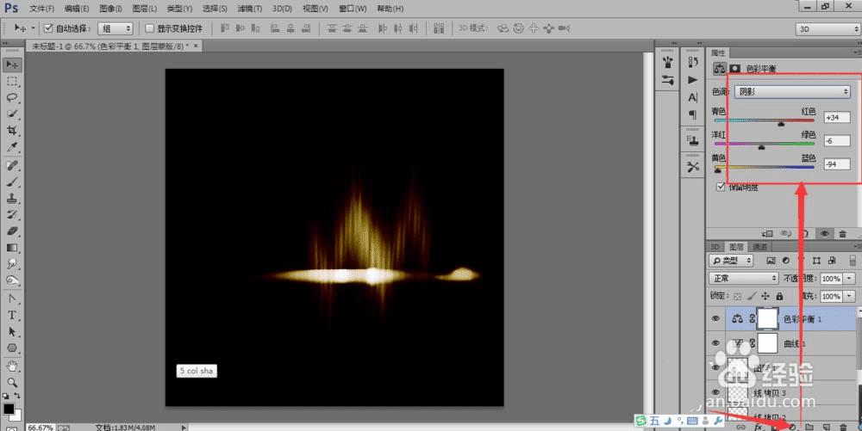The image size is (862, 431).
Task: Select the Pen tool
Action: coord(11,299)
